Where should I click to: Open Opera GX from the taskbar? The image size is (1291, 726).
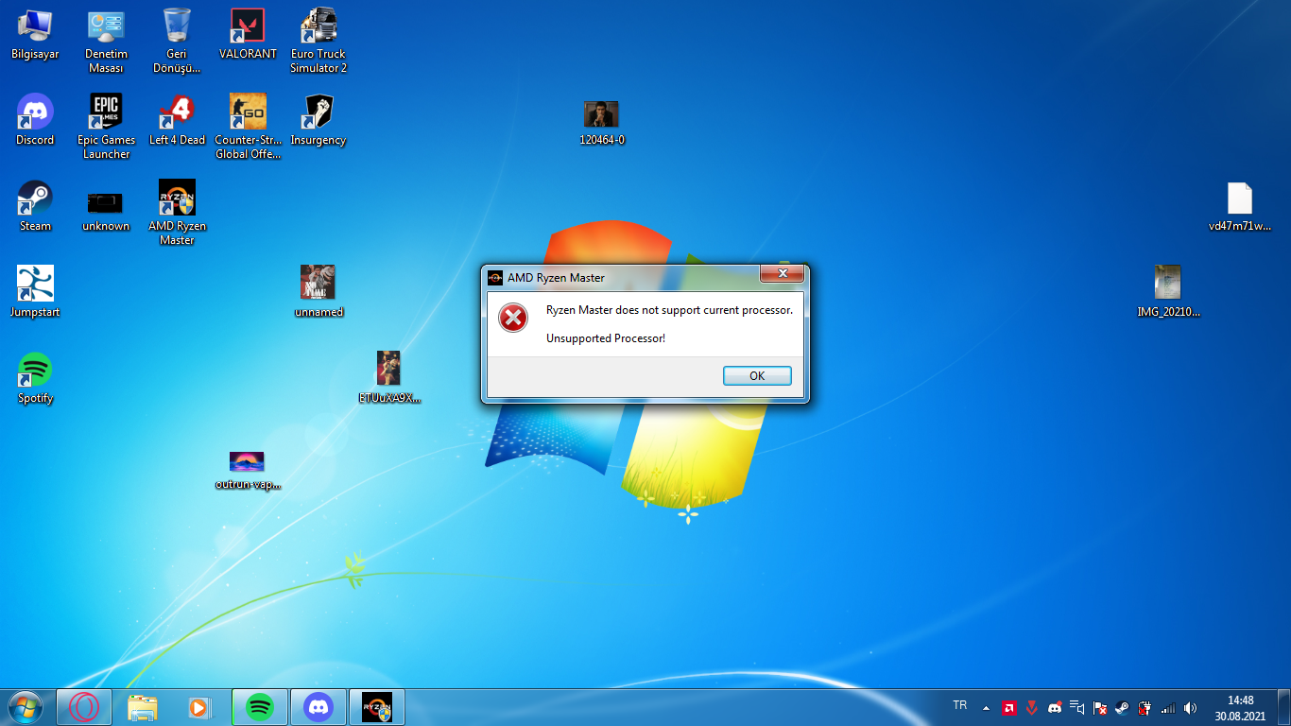click(x=84, y=707)
